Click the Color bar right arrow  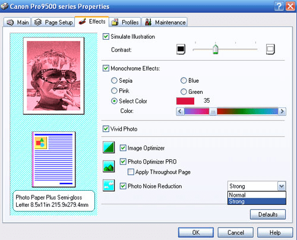282,112
